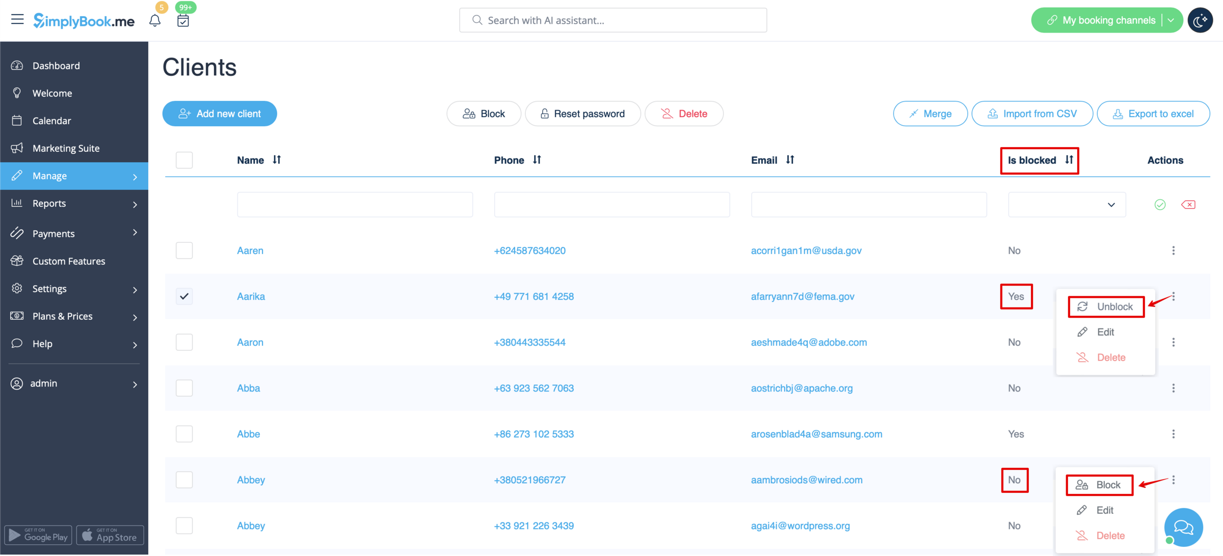Screen dimensions: 1223x556
Task: Open actions menu for Abbe row
Action: click(1174, 434)
